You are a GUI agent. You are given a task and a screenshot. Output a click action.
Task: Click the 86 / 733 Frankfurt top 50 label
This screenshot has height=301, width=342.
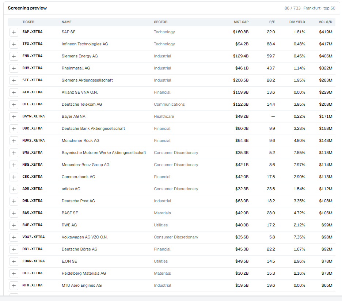(x=310, y=8)
